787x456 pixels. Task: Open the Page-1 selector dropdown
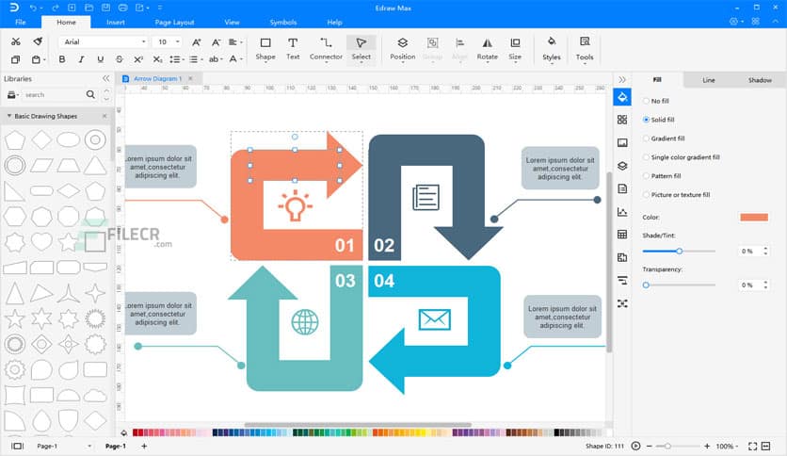tap(89, 446)
